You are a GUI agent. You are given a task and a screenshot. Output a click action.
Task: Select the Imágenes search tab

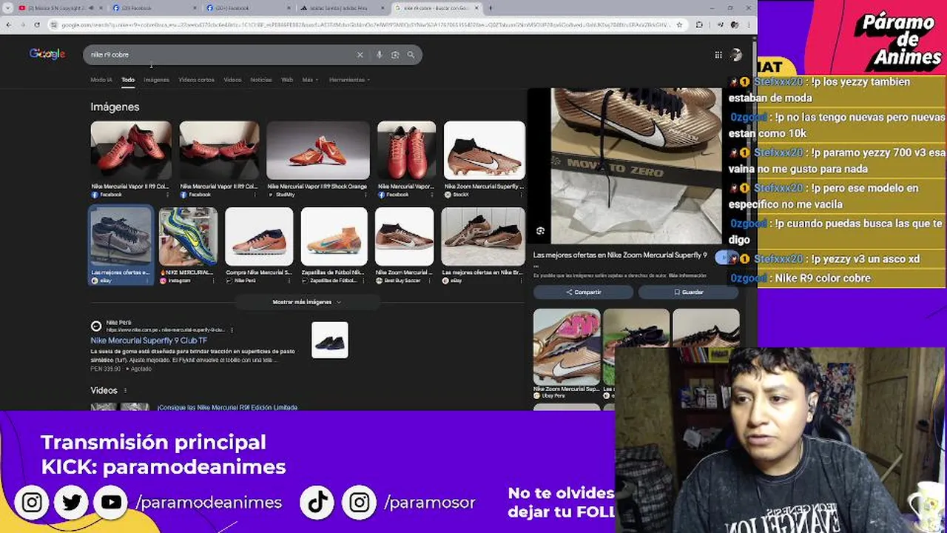[156, 80]
